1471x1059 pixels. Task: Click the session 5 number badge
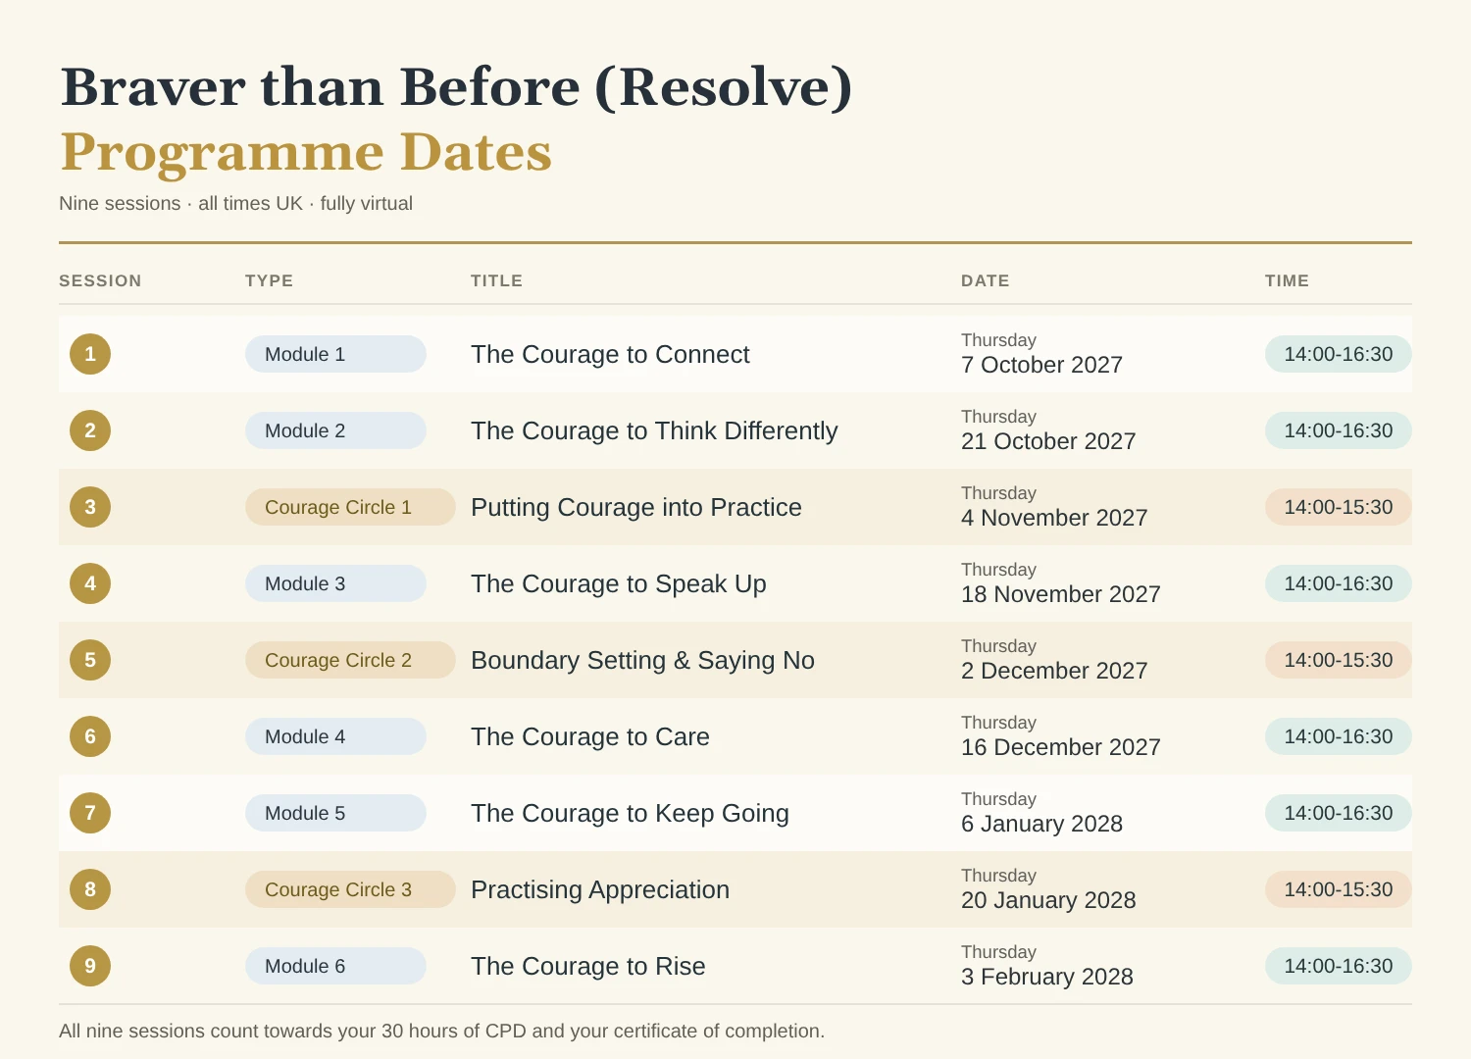(x=90, y=660)
